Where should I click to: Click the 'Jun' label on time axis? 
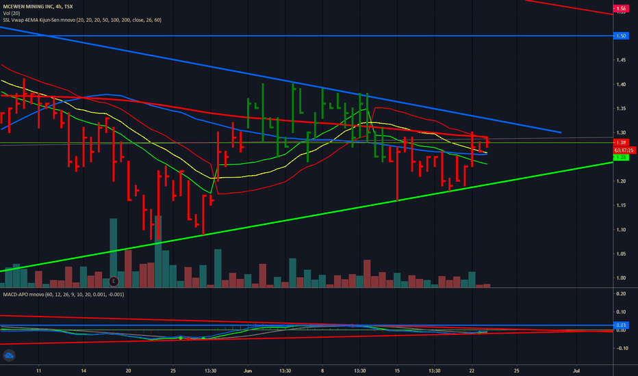pyautogui.click(x=248, y=371)
